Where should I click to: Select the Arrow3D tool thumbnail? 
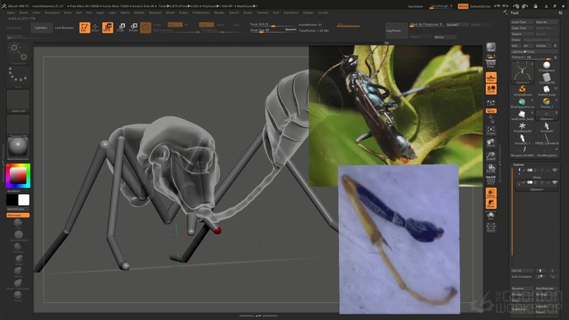click(x=546, y=127)
